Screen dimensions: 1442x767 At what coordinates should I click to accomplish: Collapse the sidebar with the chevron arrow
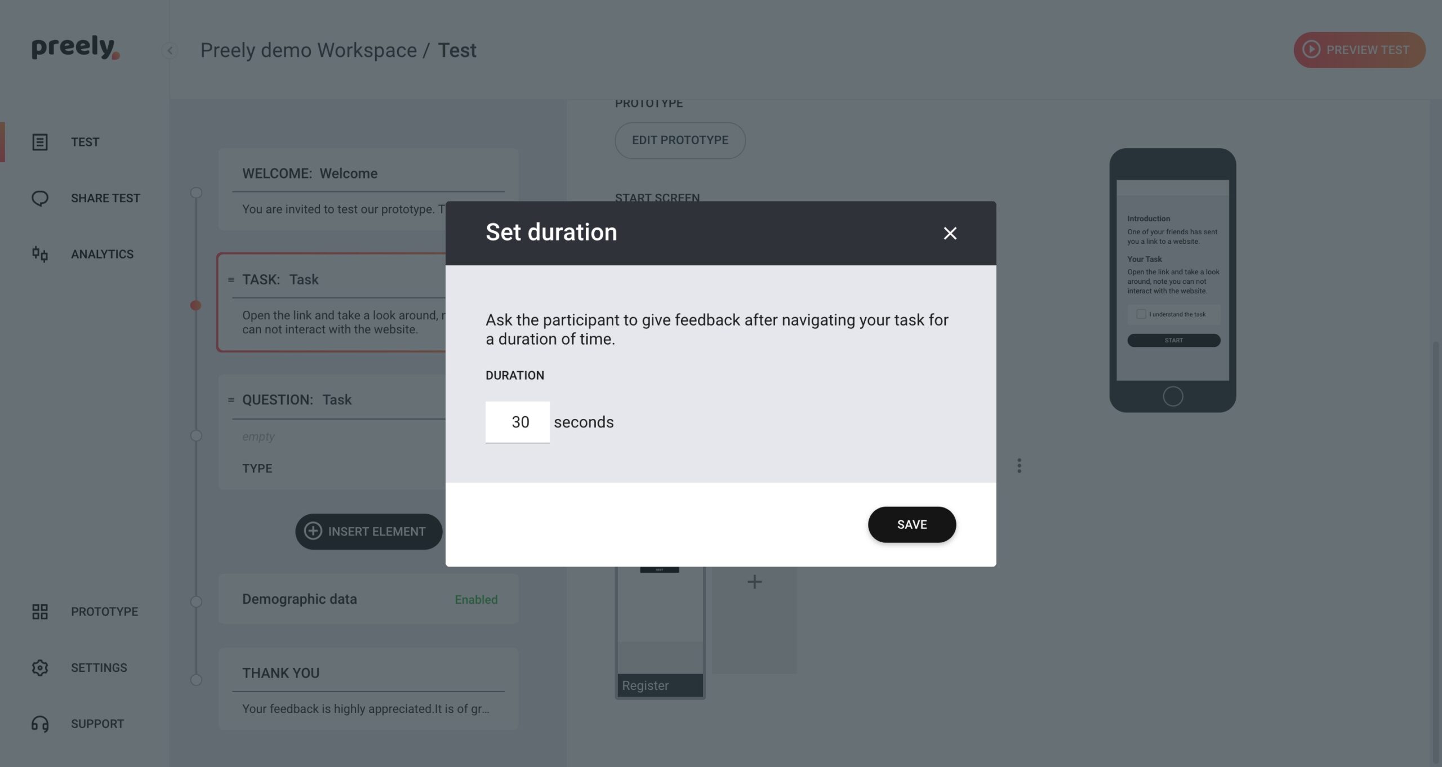point(170,50)
